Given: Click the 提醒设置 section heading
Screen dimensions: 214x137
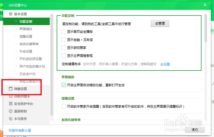Looking at the screenshot, I should pos(68,99).
